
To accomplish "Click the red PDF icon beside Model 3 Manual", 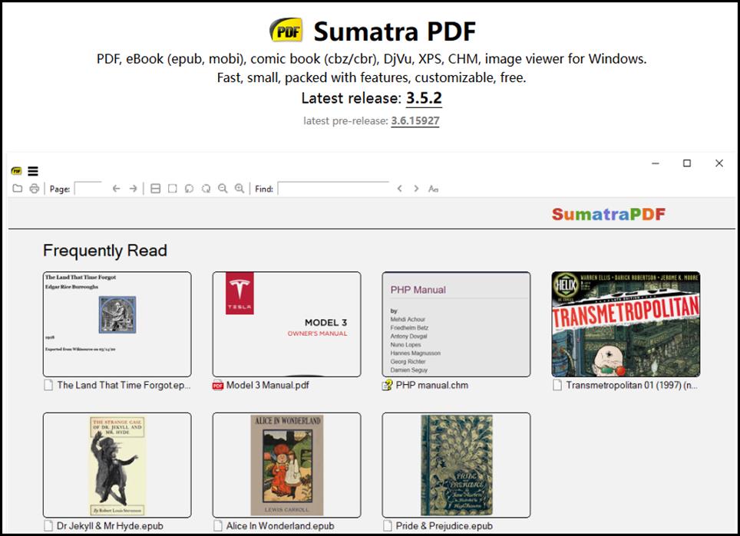I will [x=217, y=385].
